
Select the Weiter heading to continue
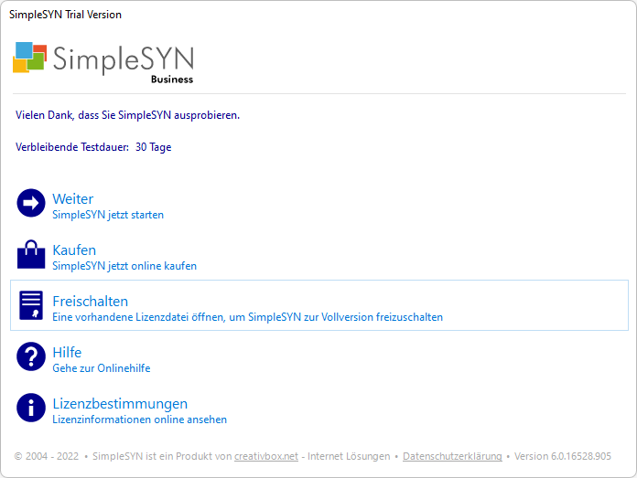[x=73, y=199]
